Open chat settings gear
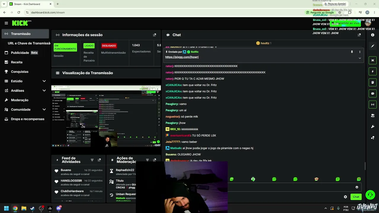 (x=345, y=197)
